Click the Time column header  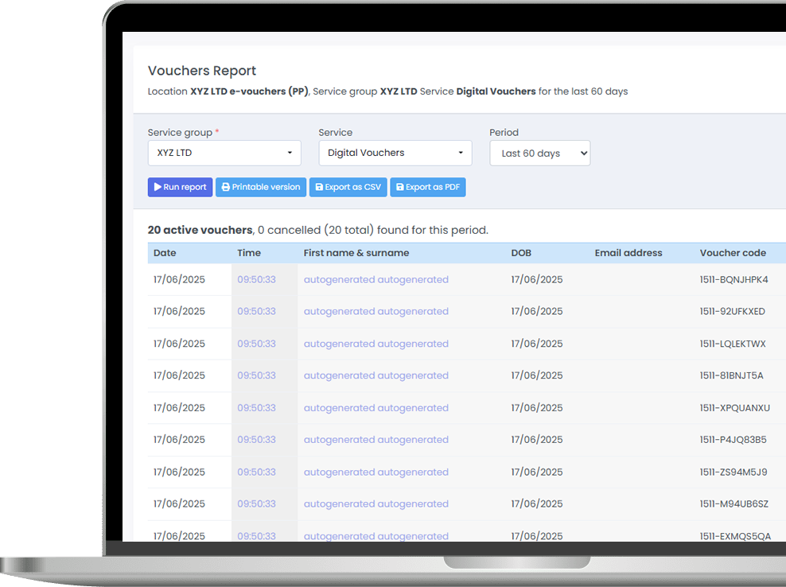point(249,253)
